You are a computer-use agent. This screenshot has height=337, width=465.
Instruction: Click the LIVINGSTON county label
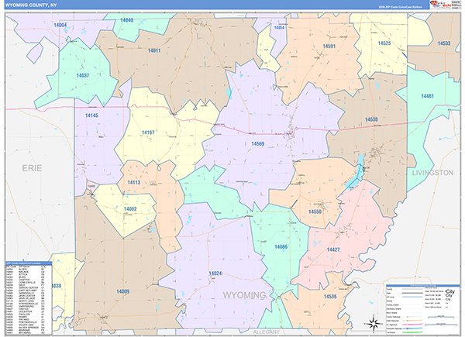click(x=432, y=173)
